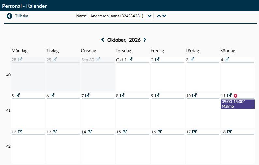Viewport: 259px width, 165px height.
Task: Click the Torsdag column header
Action: pyautogui.click(x=123, y=51)
